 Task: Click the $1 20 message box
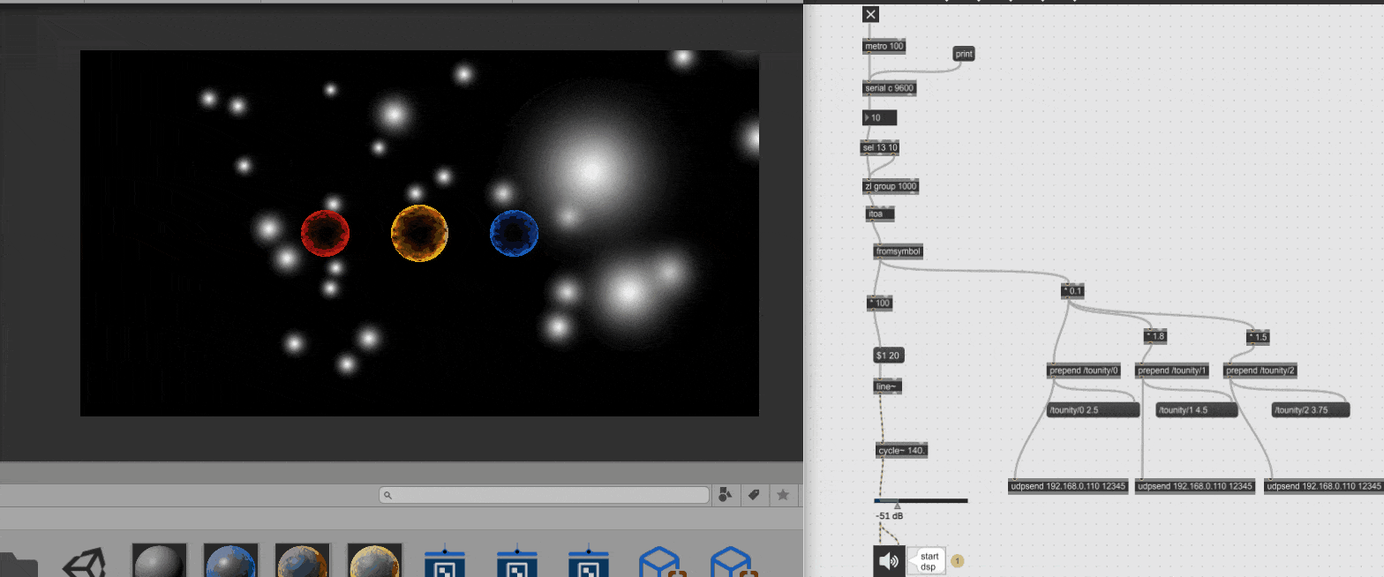pos(888,356)
